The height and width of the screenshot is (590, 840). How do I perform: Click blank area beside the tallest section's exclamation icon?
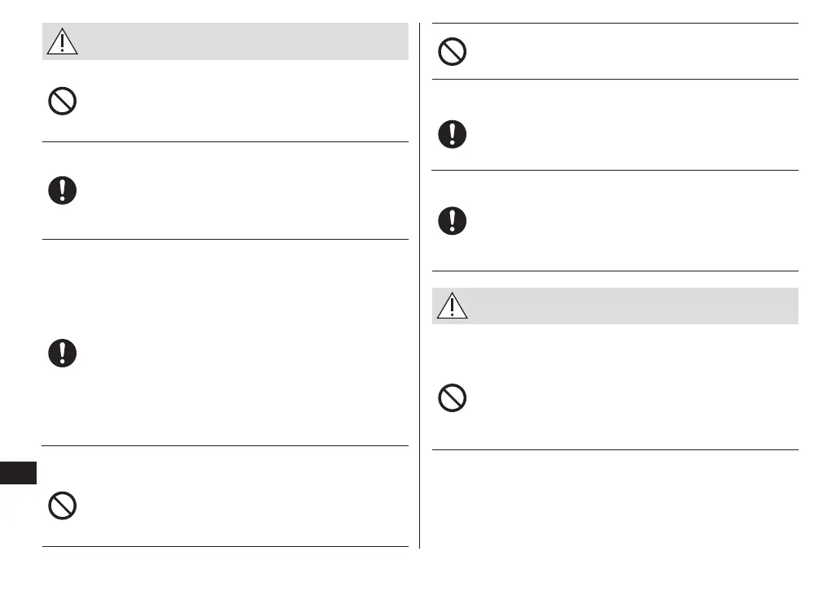coord(244,354)
